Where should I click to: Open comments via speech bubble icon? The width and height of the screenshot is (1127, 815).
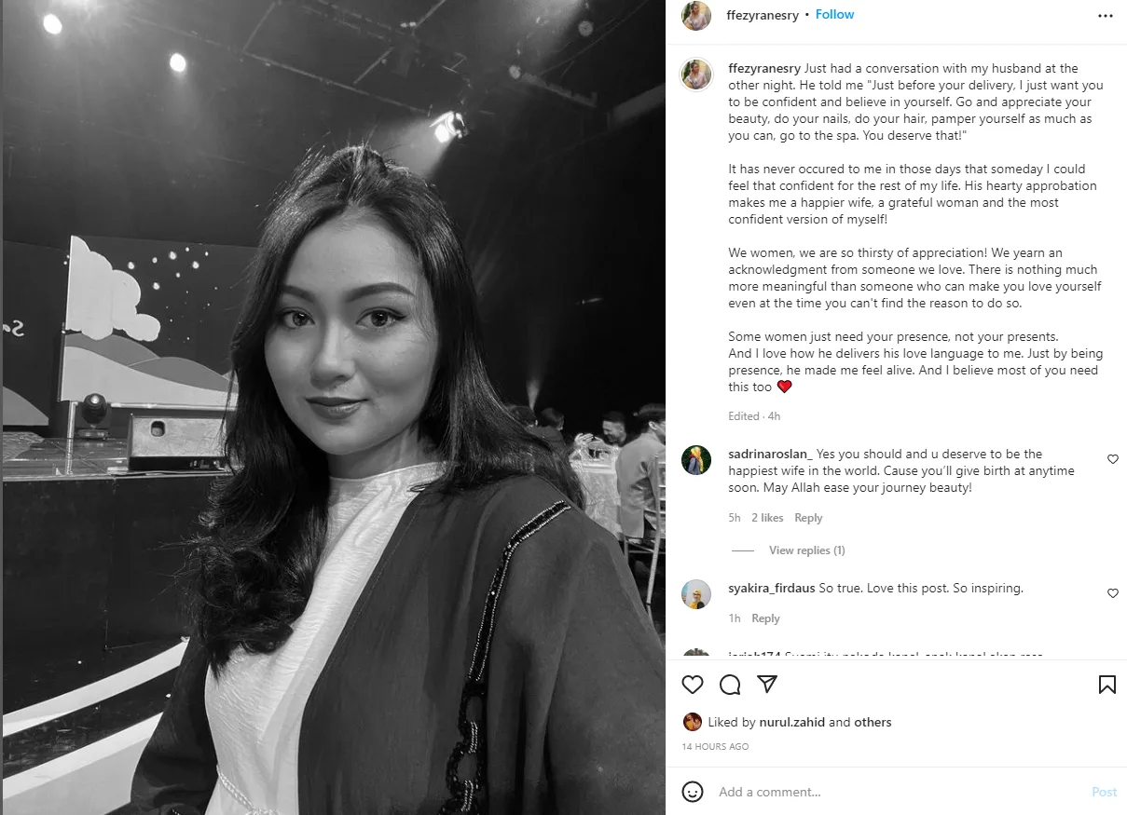pos(730,685)
